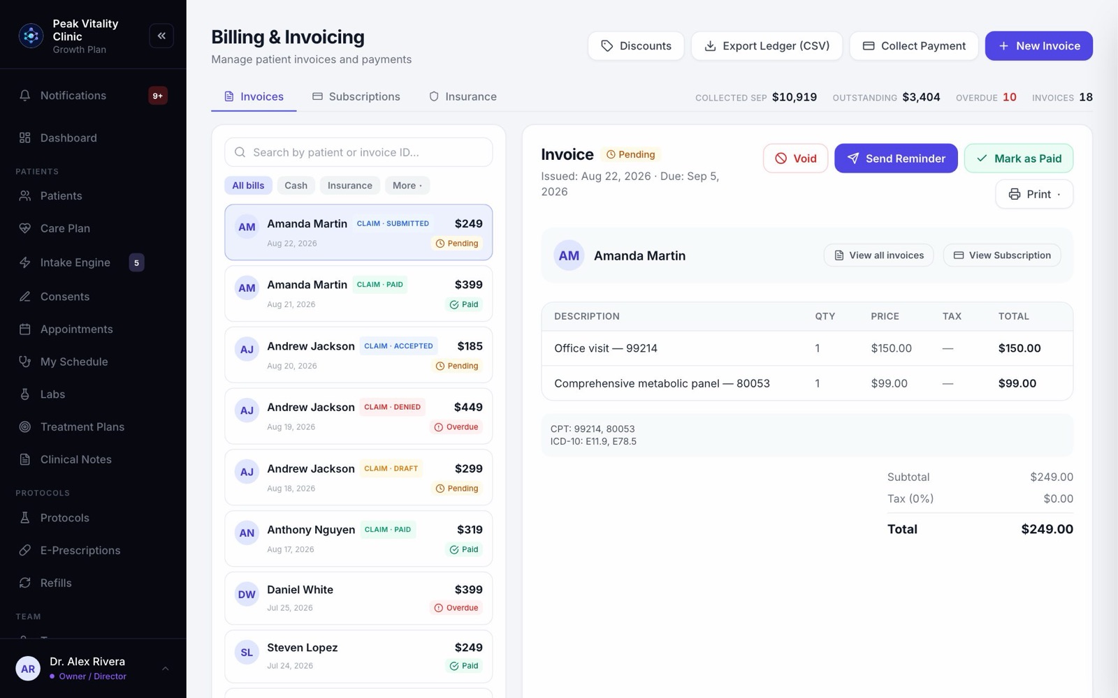Collapse the sidebar with the double-chevron icon
The width and height of the screenshot is (1118, 698).
(161, 36)
